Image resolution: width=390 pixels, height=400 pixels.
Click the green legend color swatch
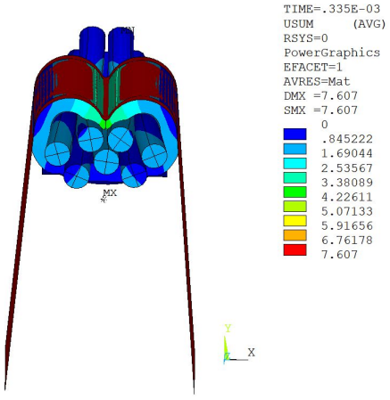[295, 192]
